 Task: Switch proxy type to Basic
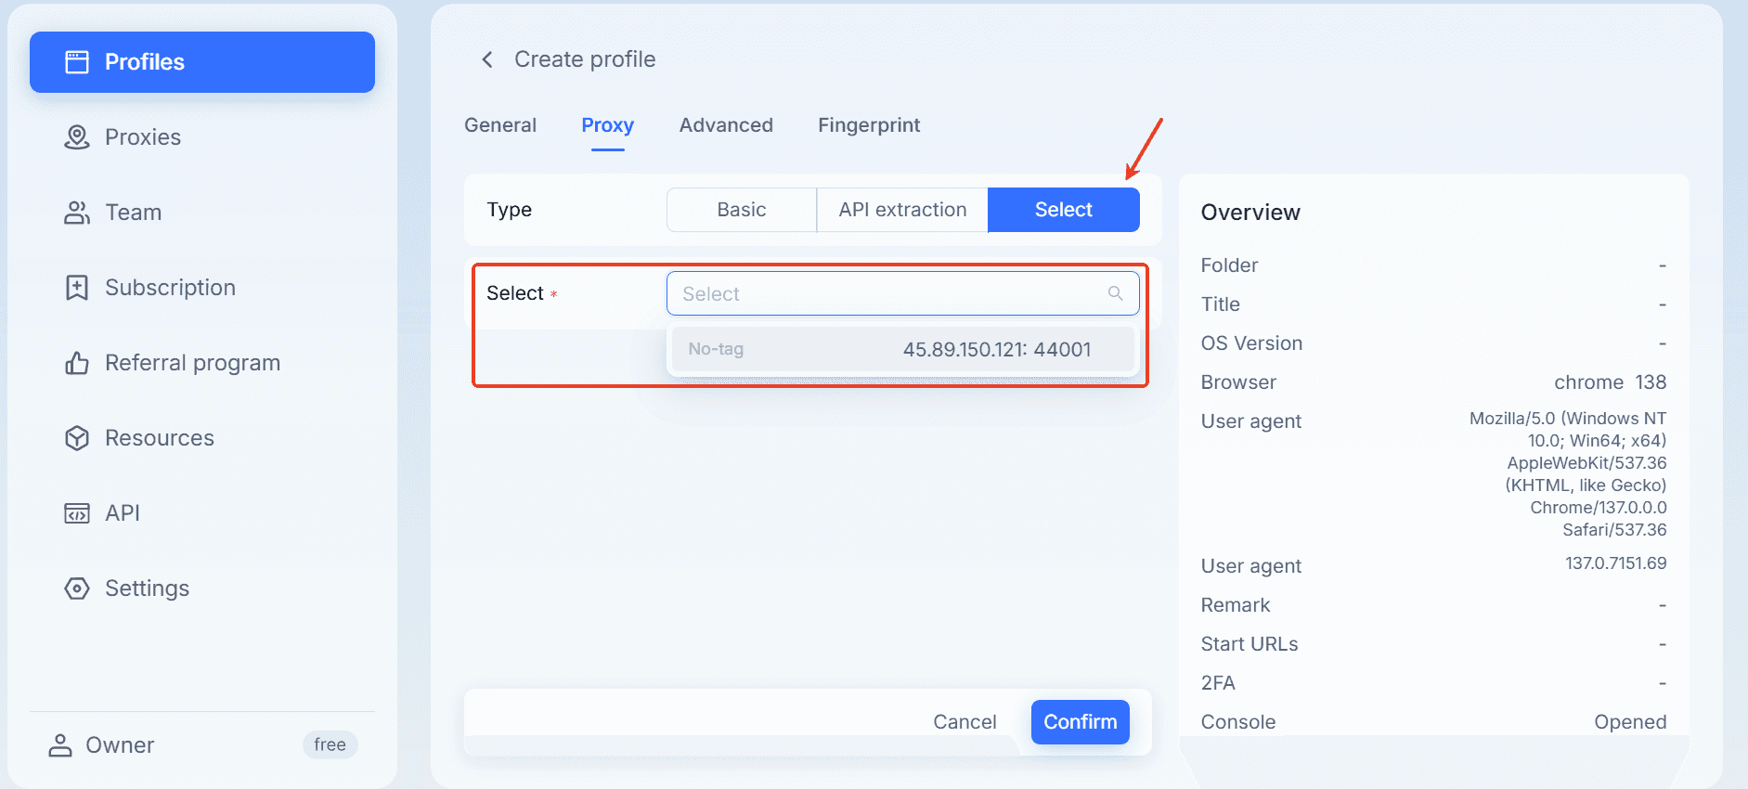pos(741,210)
